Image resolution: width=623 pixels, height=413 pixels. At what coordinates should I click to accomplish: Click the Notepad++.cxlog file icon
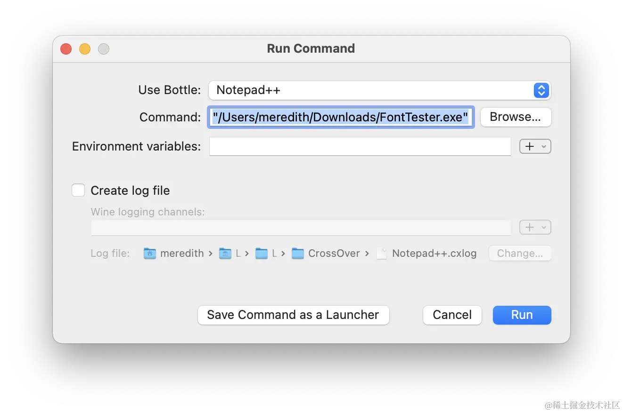[383, 253]
